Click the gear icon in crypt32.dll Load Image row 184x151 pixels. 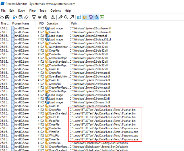[x=47, y=99]
